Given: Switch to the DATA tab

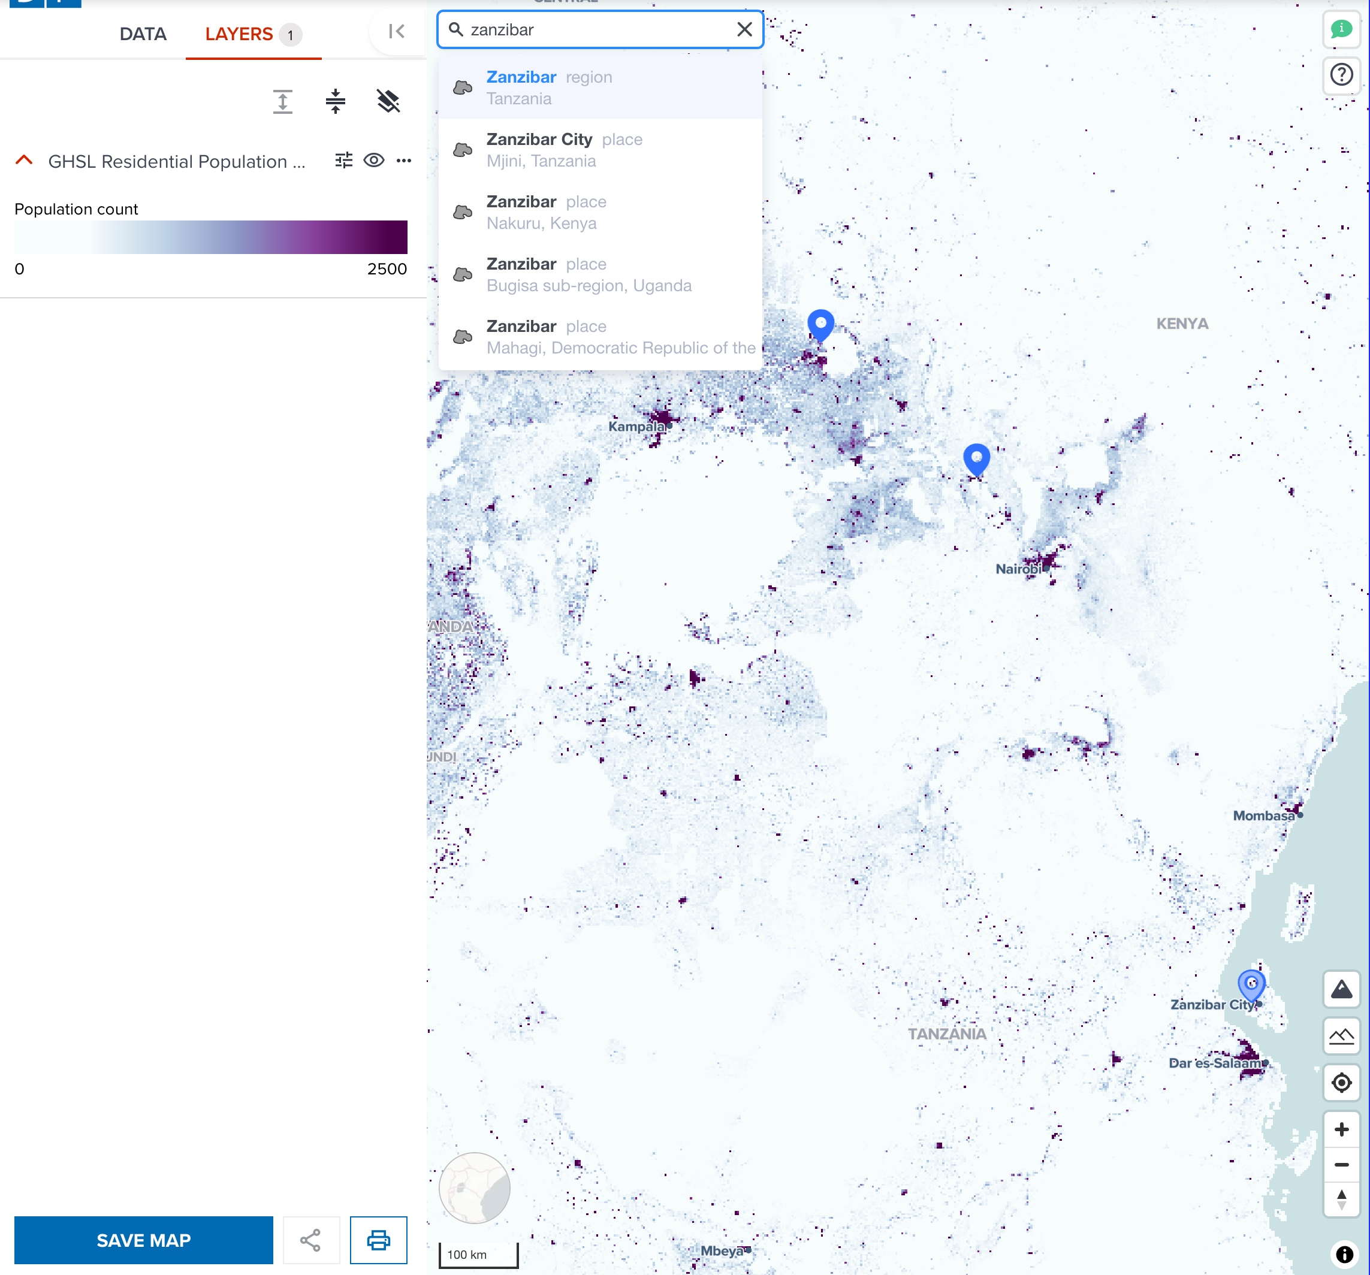Looking at the screenshot, I should [143, 34].
